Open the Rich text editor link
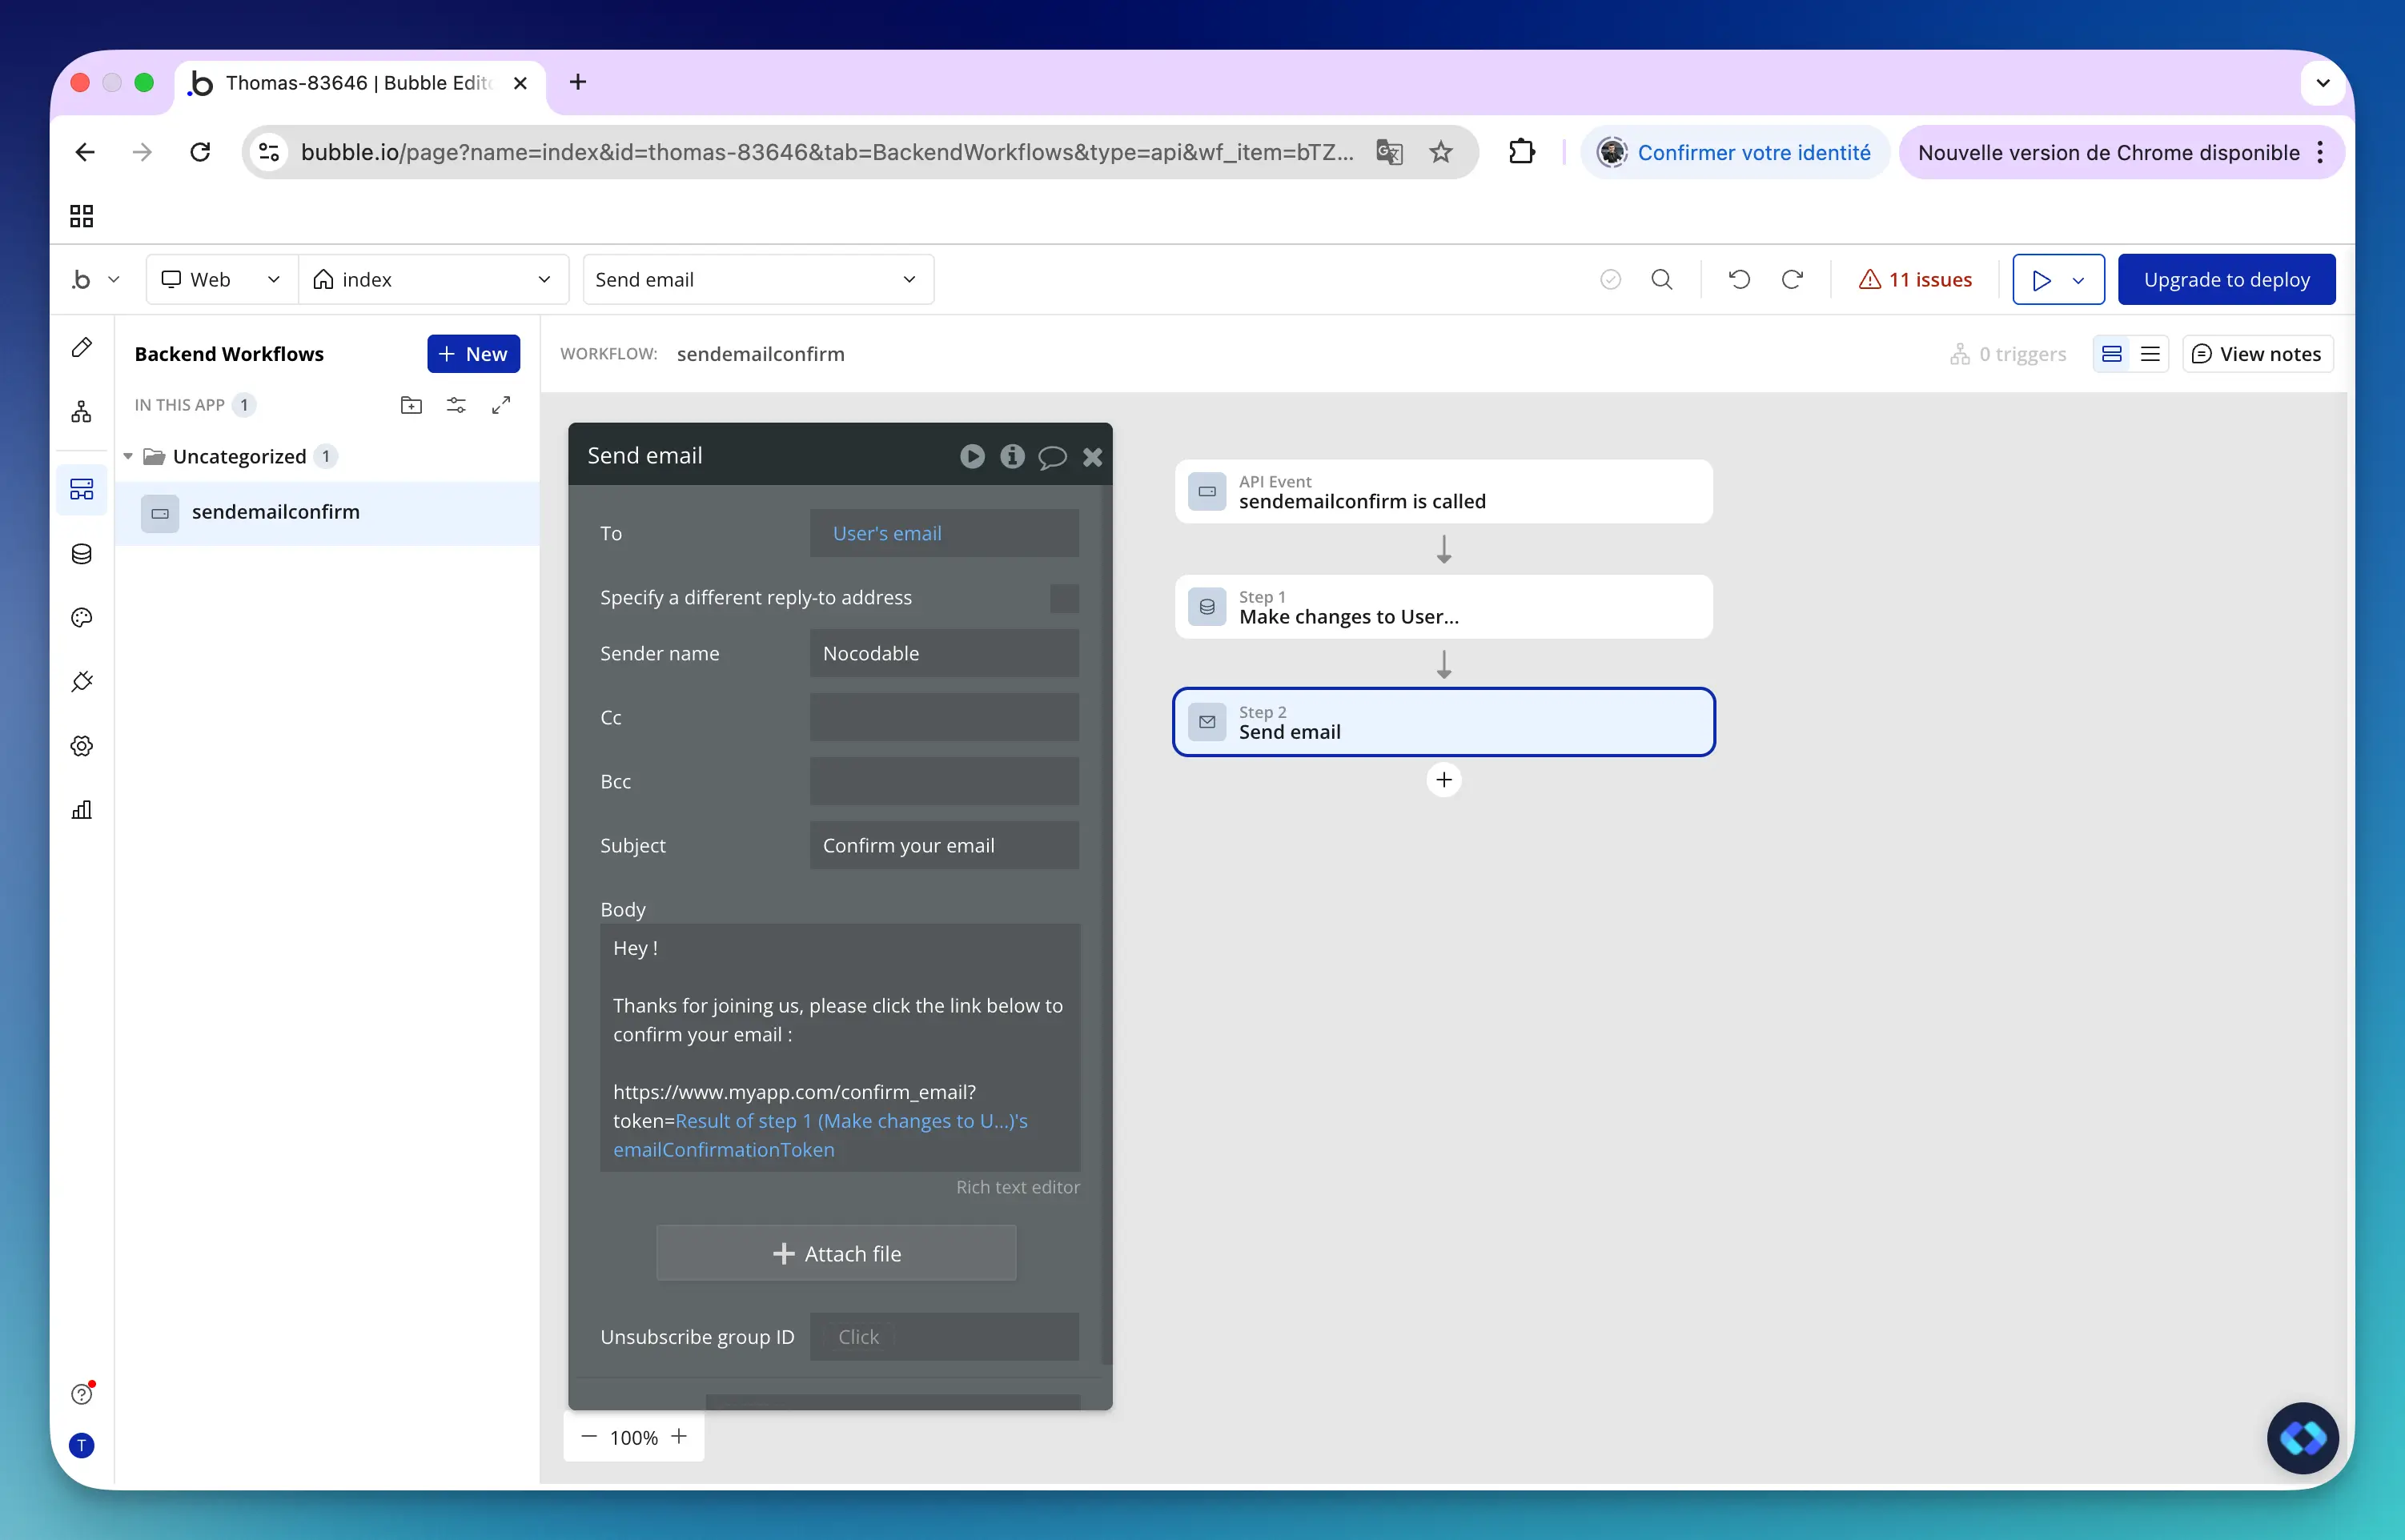 1017,1187
